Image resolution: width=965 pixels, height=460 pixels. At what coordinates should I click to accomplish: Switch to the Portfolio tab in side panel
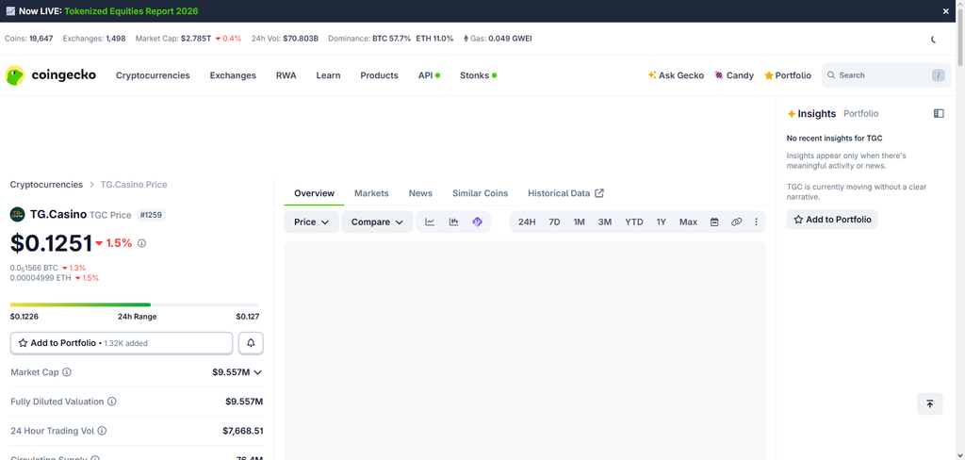pyautogui.click(x=861, y=113)
